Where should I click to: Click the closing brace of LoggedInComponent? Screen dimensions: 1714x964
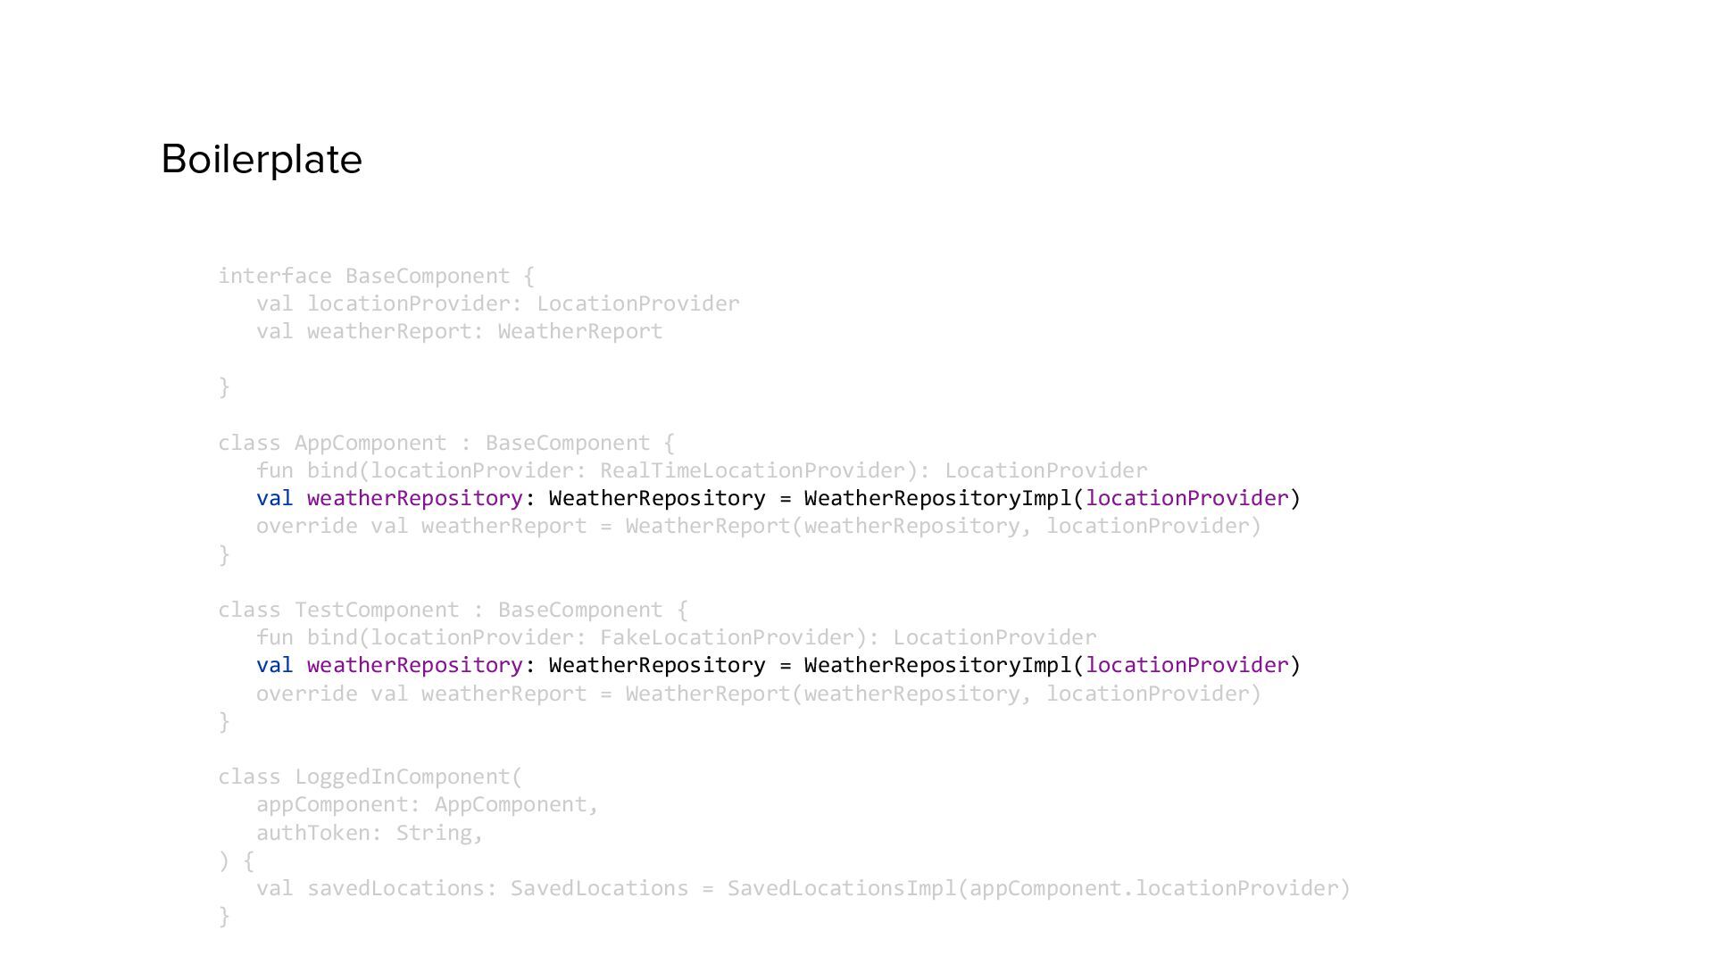(x=224, y=916)
